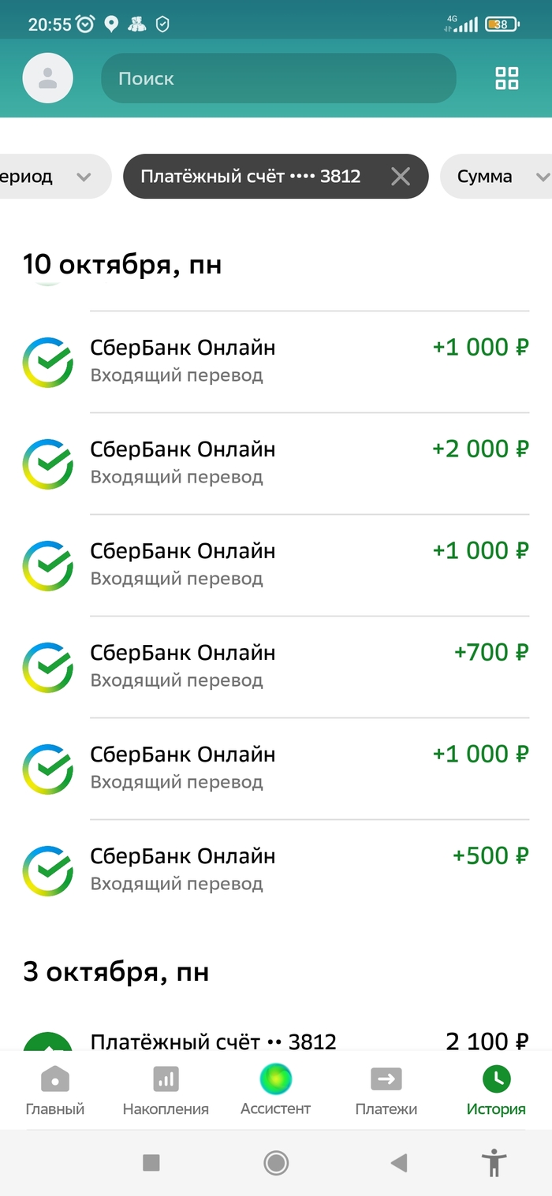The height and width of the screenshot is (1196, 552).
Task: Remove the Платёжный счёт 3812 filter
Action: click(x=401, y=177)
